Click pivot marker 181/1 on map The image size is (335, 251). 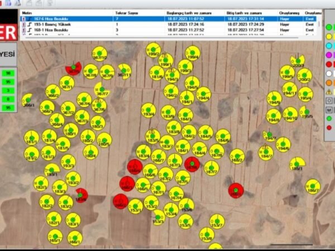click(32, 137)
